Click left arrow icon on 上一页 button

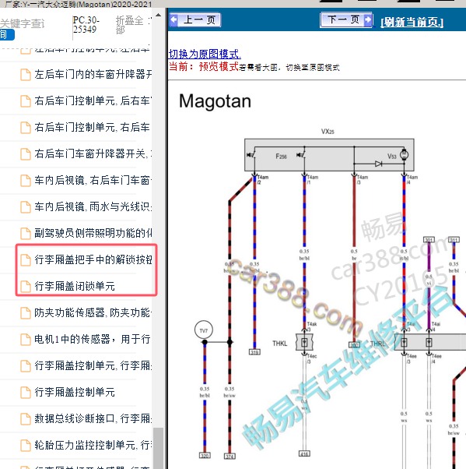click(173, 20)
